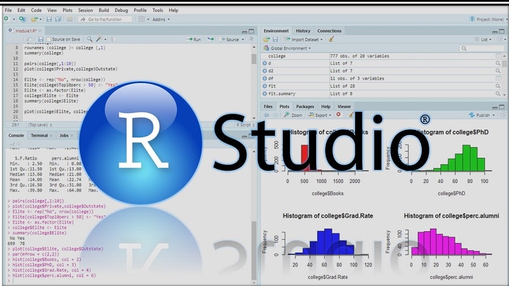The height and width of the screenshot is (286, 509).
Task: Open the Global Environment dropdown
Action: [x=287, y=48]
